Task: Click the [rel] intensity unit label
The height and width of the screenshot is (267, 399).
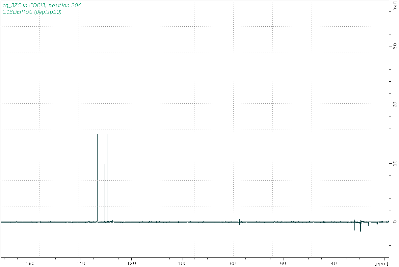Action: click(x=394, y=6)
